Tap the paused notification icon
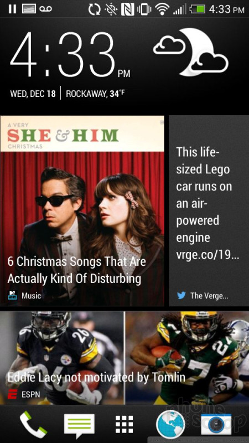249x443 pixels. click(x=12, y=9)
